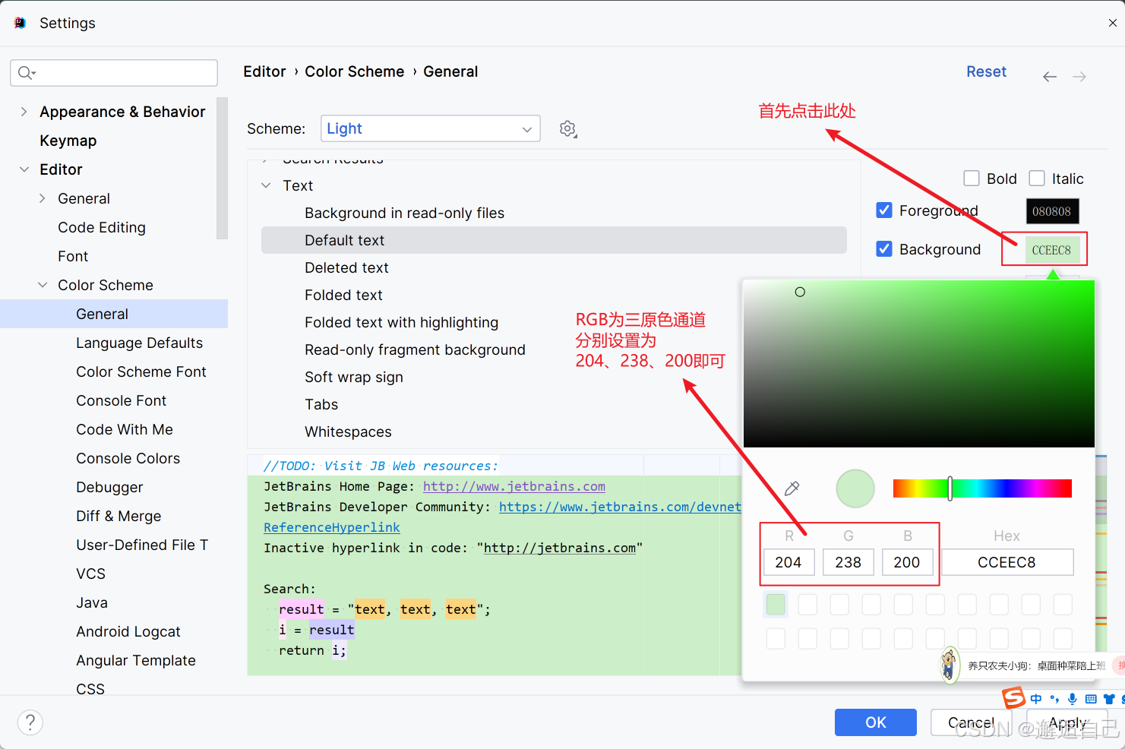The width and height of the screenshot is (1125, 749).
Task: Click the Apply button
Action: tap(1067, 722)
